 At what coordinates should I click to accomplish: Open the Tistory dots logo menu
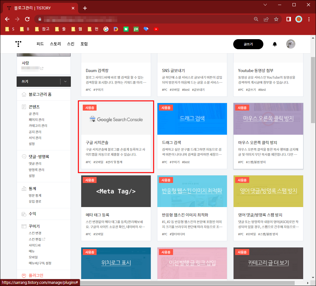point(18,44)
